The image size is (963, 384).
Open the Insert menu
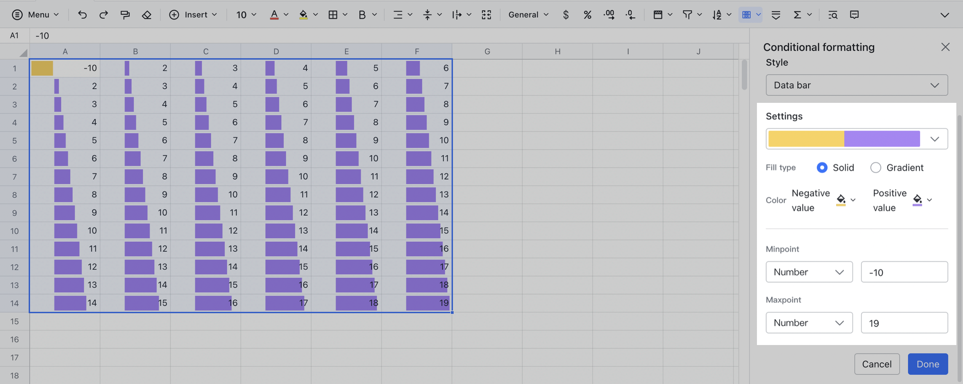click(x=193, y=15)
